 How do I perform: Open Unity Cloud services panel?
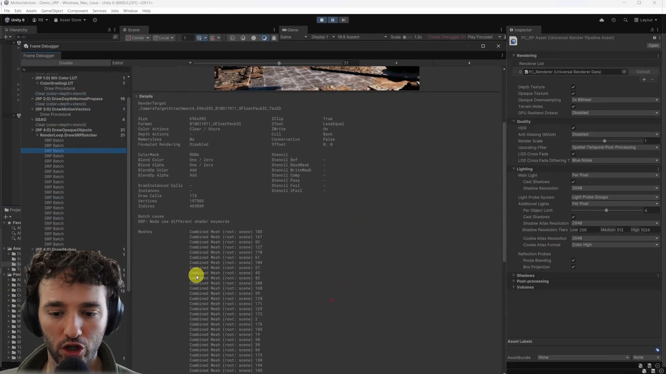(601, 20)
